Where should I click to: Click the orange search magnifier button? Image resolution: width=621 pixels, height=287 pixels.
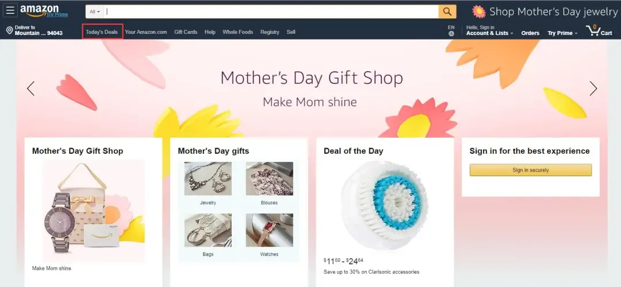coord(447,11)
